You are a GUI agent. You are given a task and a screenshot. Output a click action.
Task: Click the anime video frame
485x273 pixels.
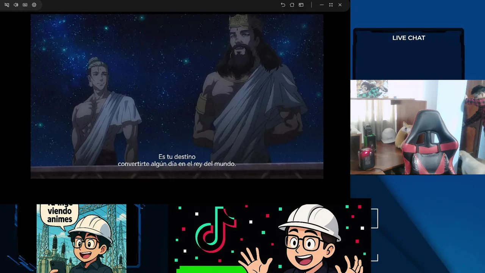177,96
